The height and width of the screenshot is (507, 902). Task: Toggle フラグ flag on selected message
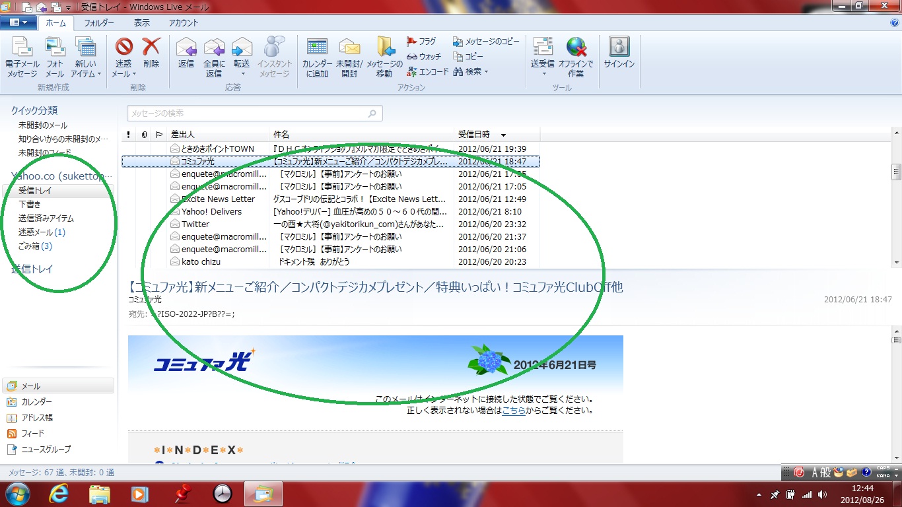click(x=422, y=42)
